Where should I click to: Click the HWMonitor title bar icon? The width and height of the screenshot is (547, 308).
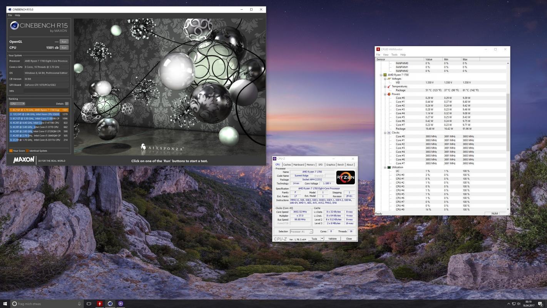(378, 49)
